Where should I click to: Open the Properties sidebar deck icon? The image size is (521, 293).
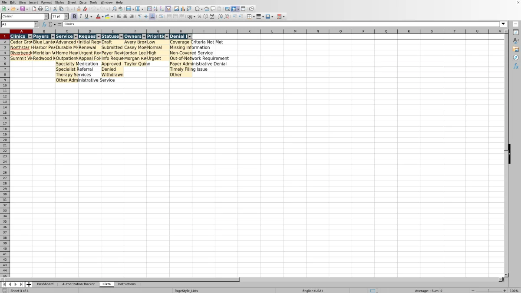click(516, 33)
